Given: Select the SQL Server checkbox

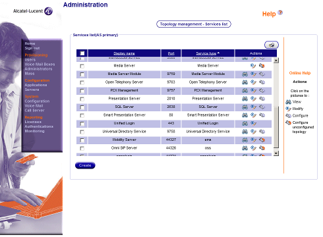Looking at the screenshot, I should pos(82,107).
